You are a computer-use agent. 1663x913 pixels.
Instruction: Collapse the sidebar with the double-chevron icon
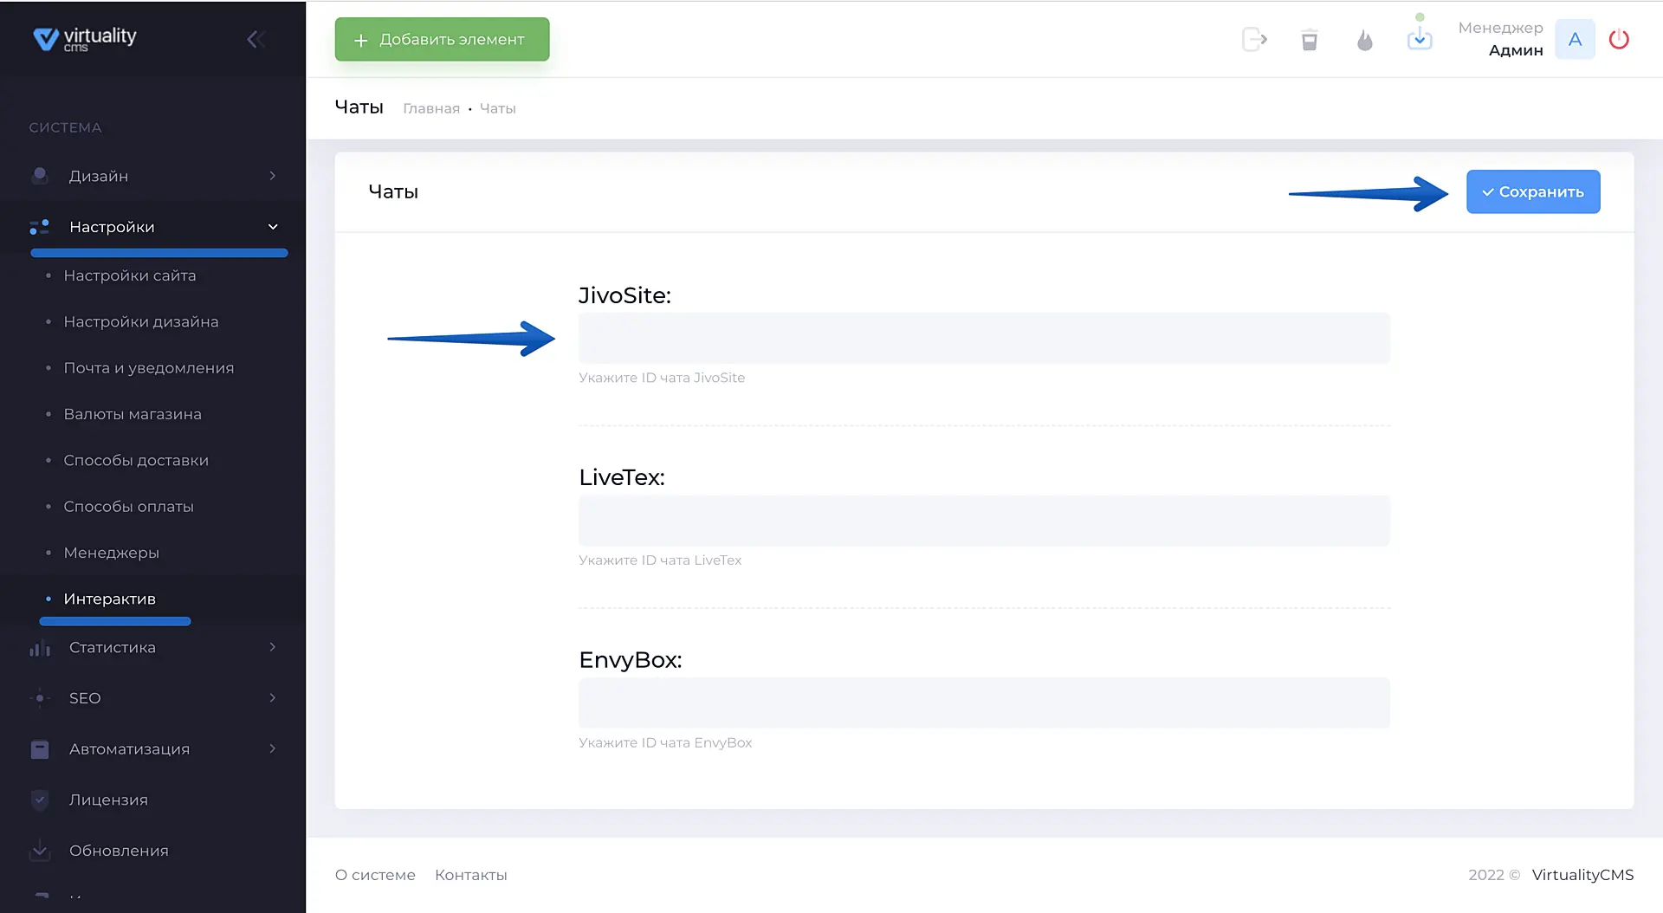tap(255, 39)
